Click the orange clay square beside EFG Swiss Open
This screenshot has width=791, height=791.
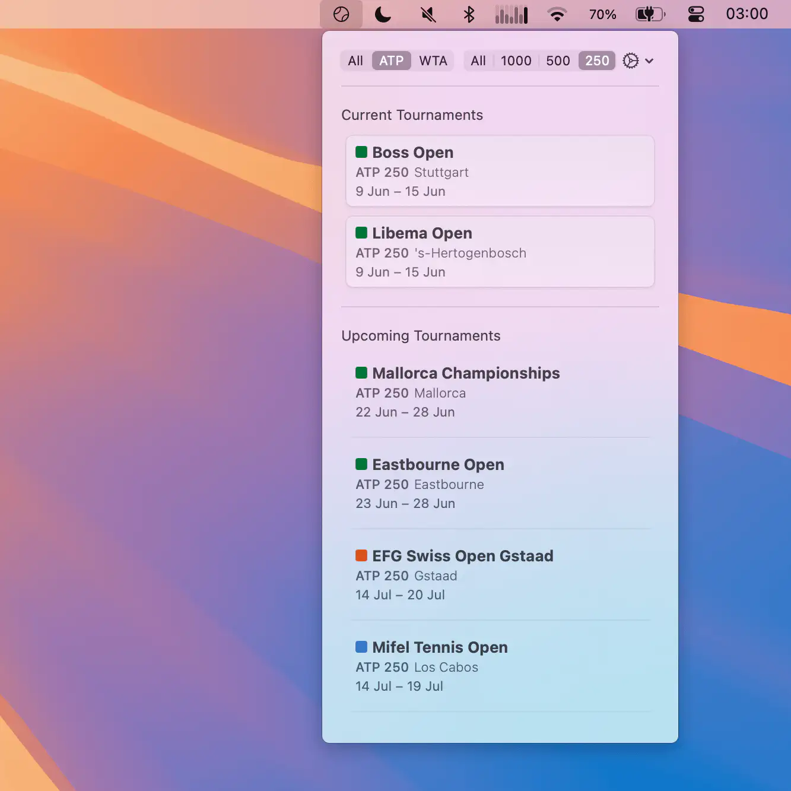click(361, 555)
